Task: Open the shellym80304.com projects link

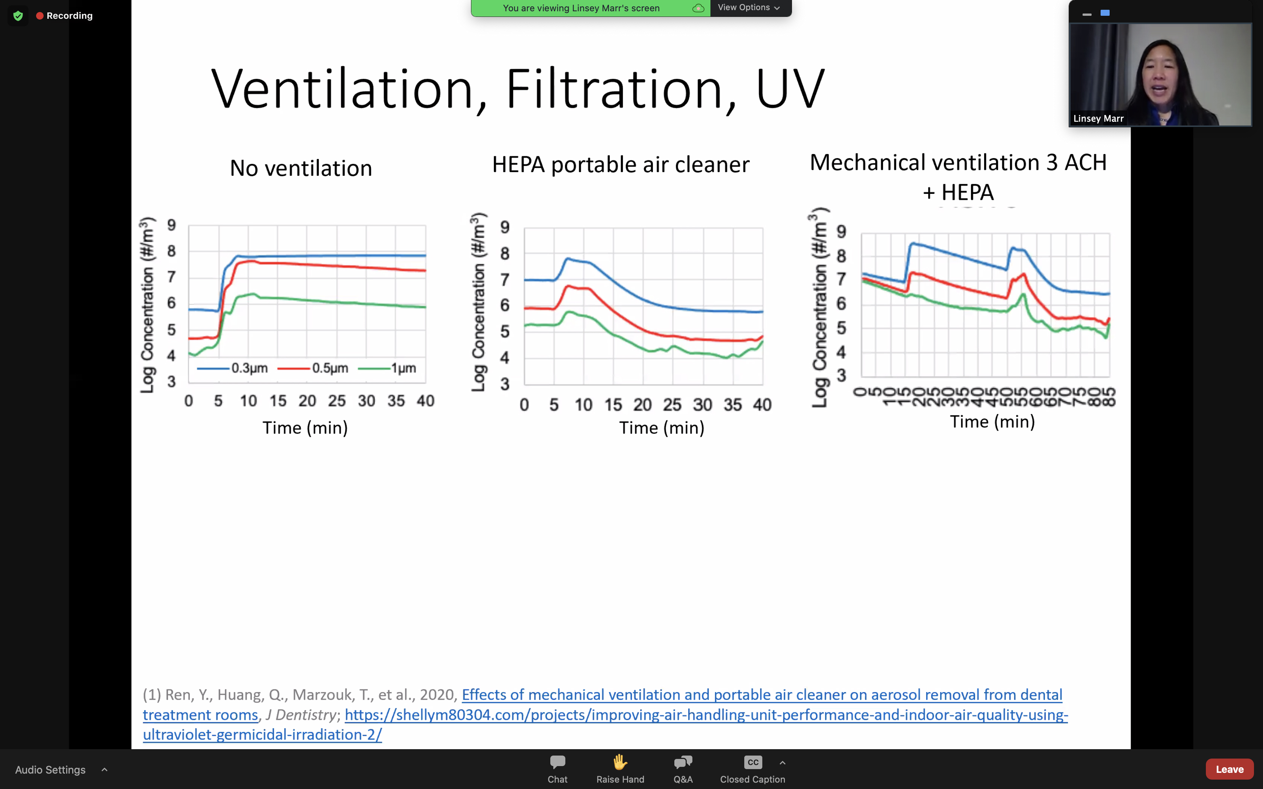Action: tap(706, 714)
